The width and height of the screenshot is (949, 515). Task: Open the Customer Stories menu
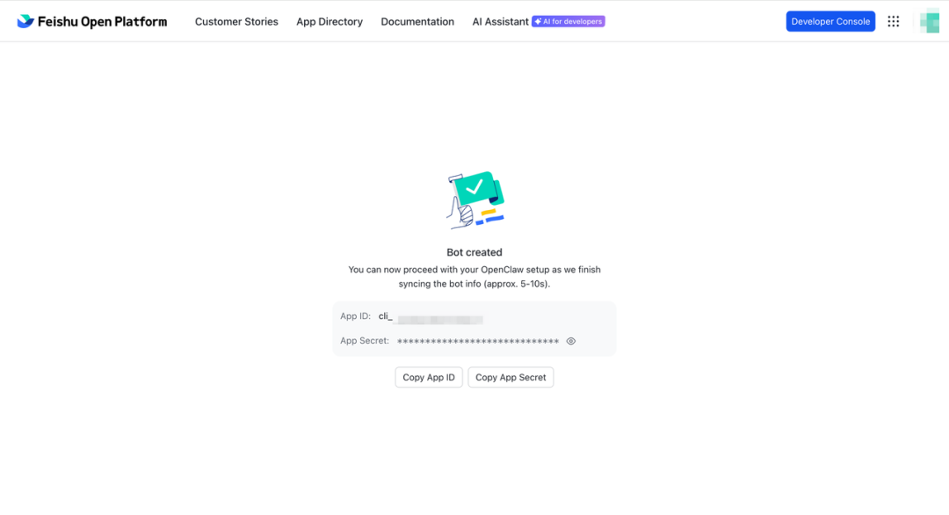[x=236, y=21]
